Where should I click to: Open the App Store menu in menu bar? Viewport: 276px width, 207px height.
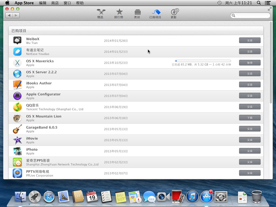pyautogui.click(x=24, y=3)
